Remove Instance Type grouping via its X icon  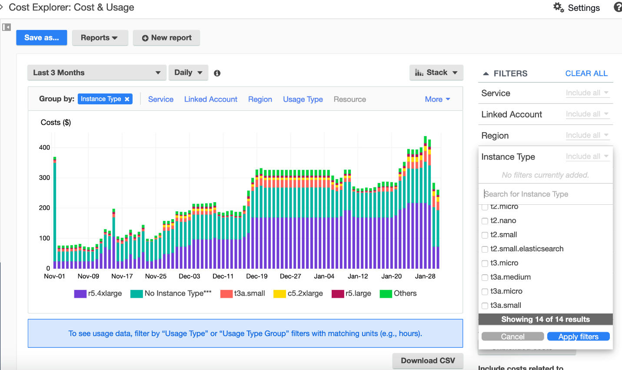(127, 99)
